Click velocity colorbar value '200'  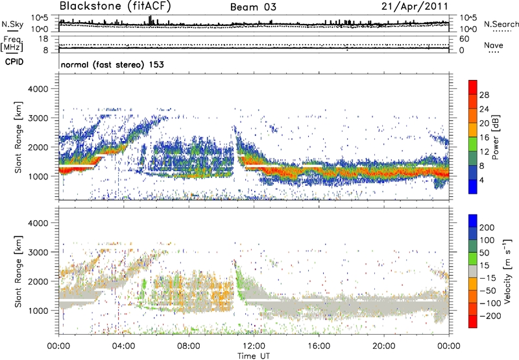487,227
